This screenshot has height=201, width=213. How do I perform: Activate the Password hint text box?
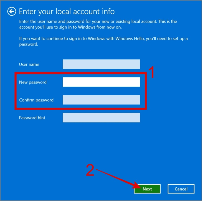point(101,117)
